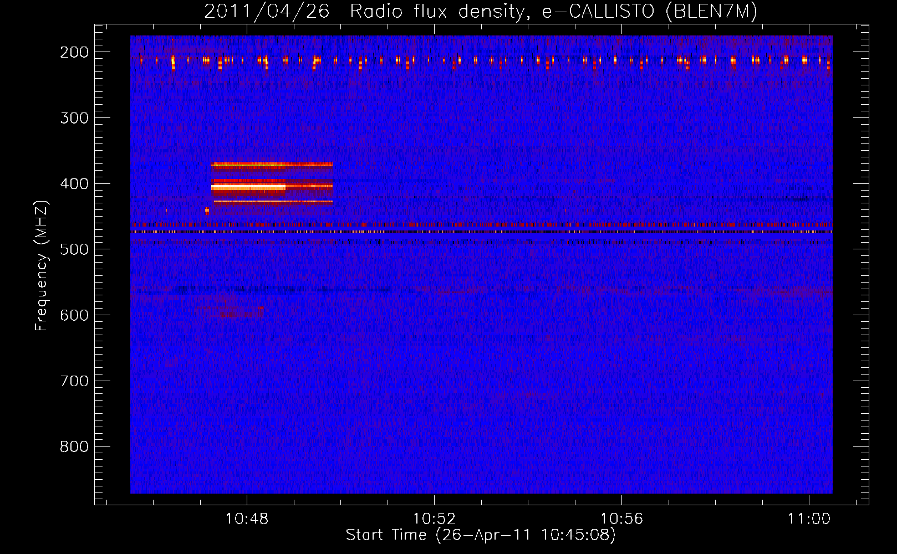This screenshot has width=897, height=554.
Task: Click the thin red band near 430 MHz
Action: pyautogui.click(x=273, y=202)
